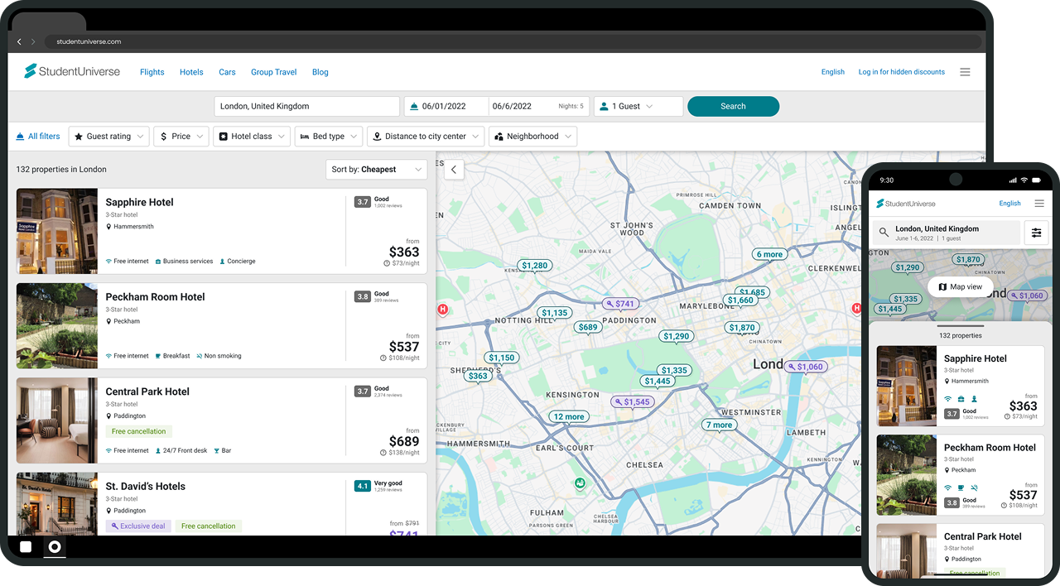The width and height of the screenshot is (1060, 586).
Task: Expand the Hotel class filter
Action: (252, 137)
